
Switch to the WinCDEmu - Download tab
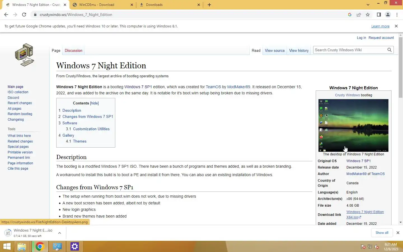(x=97, y=4)
